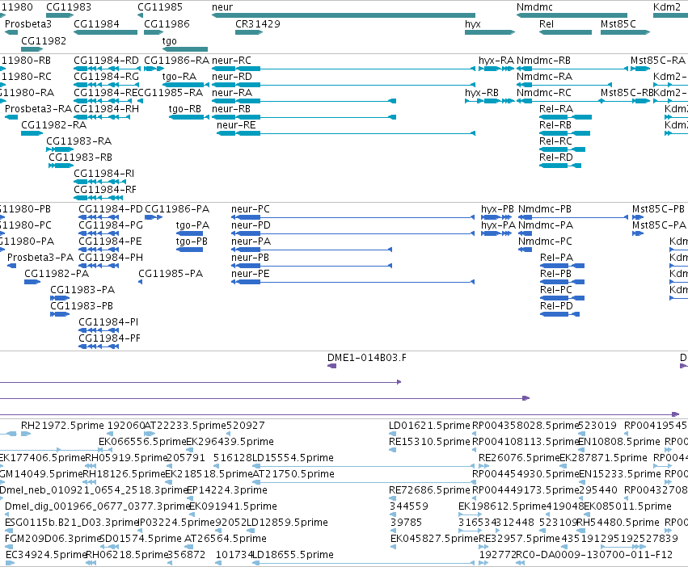Click the Nmdmc-RC transcript label
This screenshot has height=567, width=688.
544,93
